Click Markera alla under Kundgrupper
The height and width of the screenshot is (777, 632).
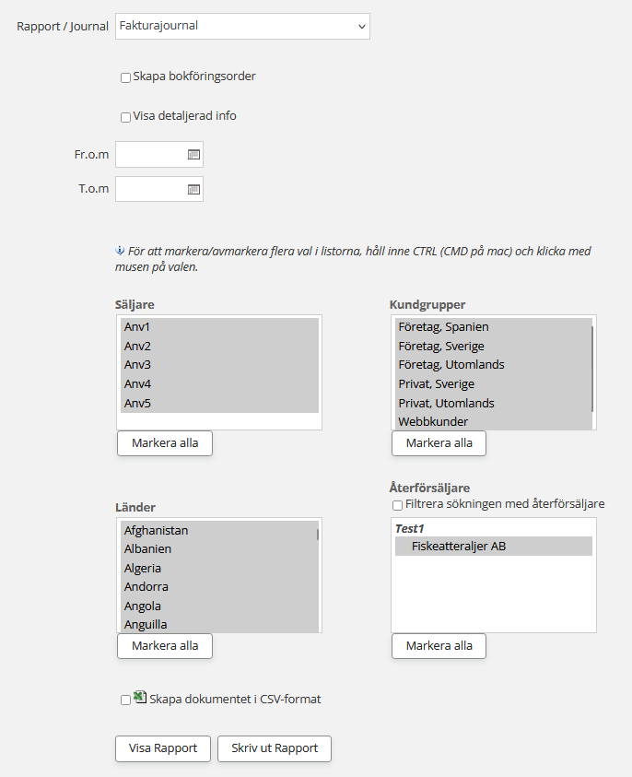coord(439,443)
